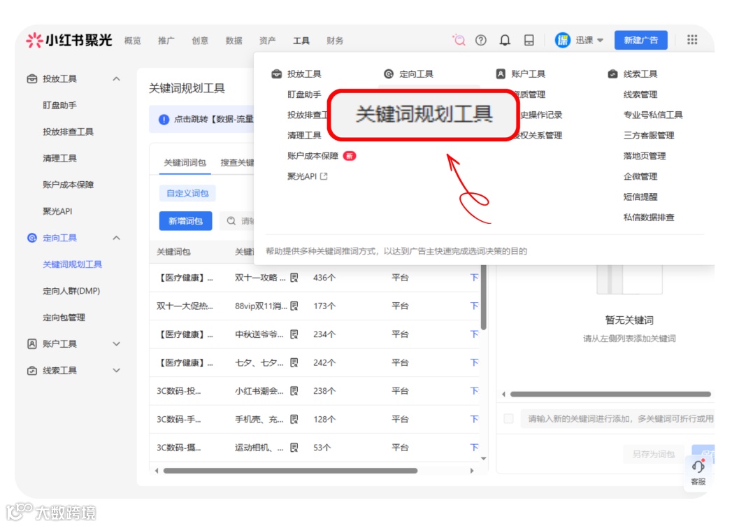Click the mobile device icon in header

[529, 40]
